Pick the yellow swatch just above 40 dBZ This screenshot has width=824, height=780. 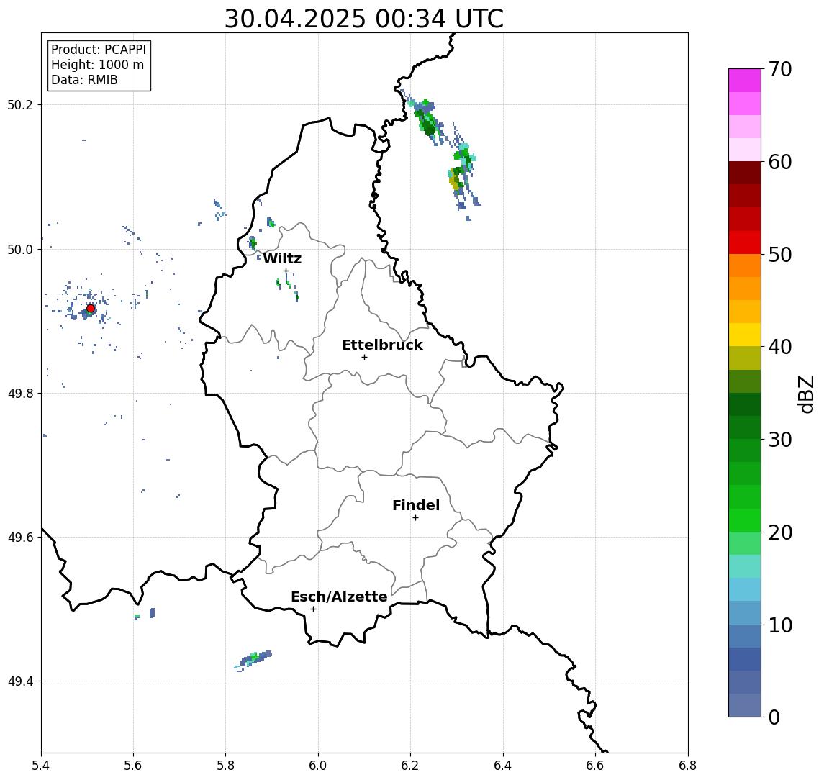click(744, 335)
